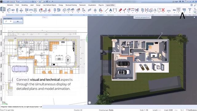
Task: Open the settings gear below Login
Action: click(191, 5)
